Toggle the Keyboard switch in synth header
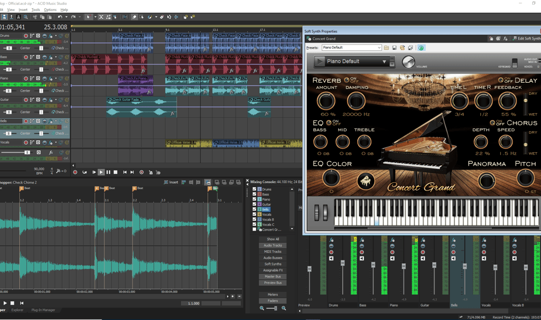This screenshot has height=320, width=541. point(515,63)
